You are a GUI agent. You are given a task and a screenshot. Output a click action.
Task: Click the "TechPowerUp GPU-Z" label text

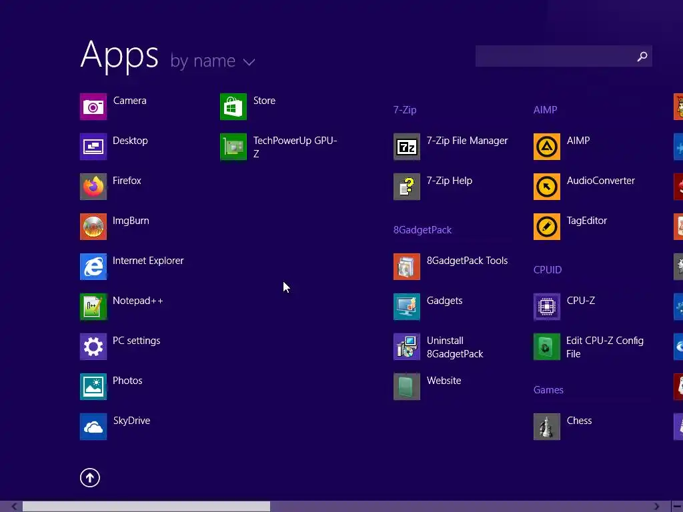tap(295, 147)
